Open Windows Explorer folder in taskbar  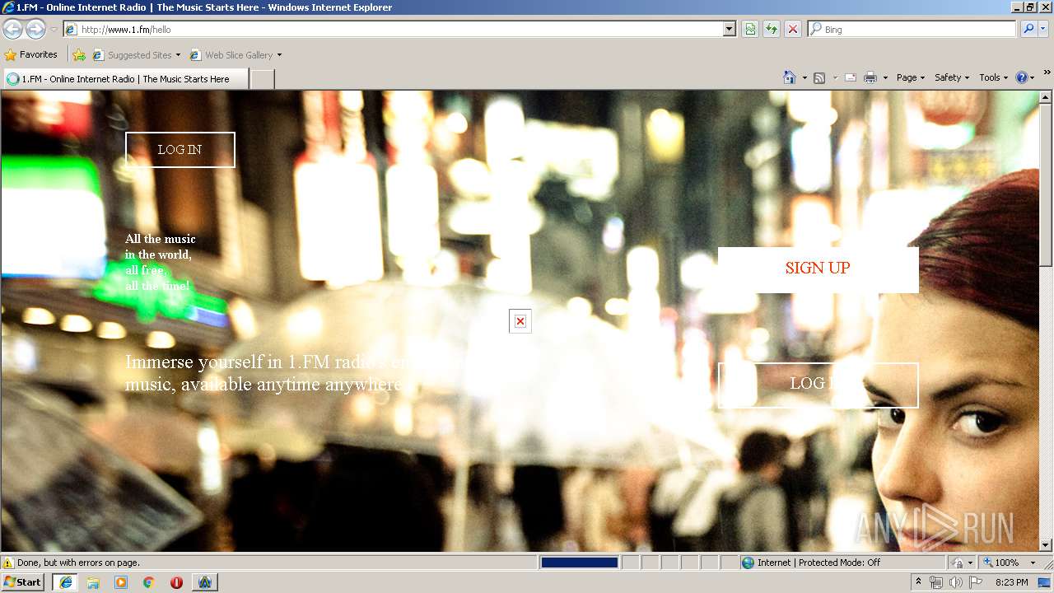point(93,582)
